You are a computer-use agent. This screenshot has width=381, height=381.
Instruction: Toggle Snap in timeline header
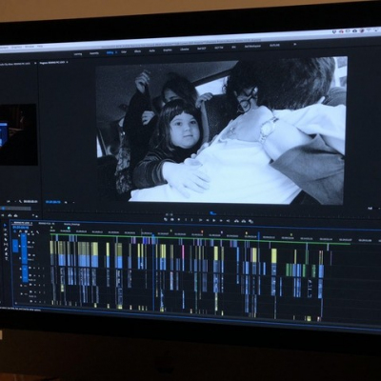click(x=20, y=231)
